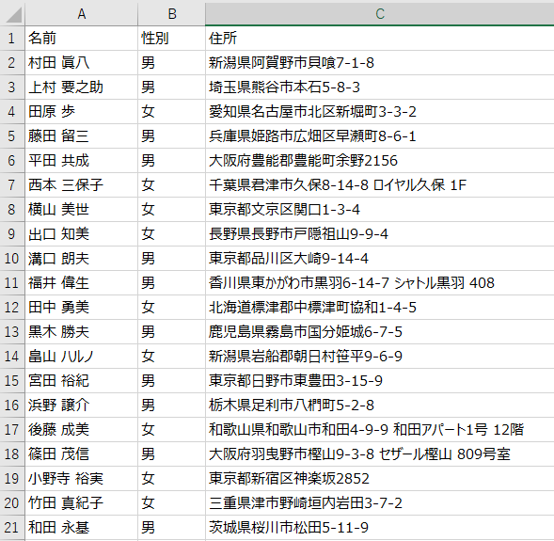Click address 東京都品川区大崎9-14-4
Screen dimensions: 554x541
[380, 259]
